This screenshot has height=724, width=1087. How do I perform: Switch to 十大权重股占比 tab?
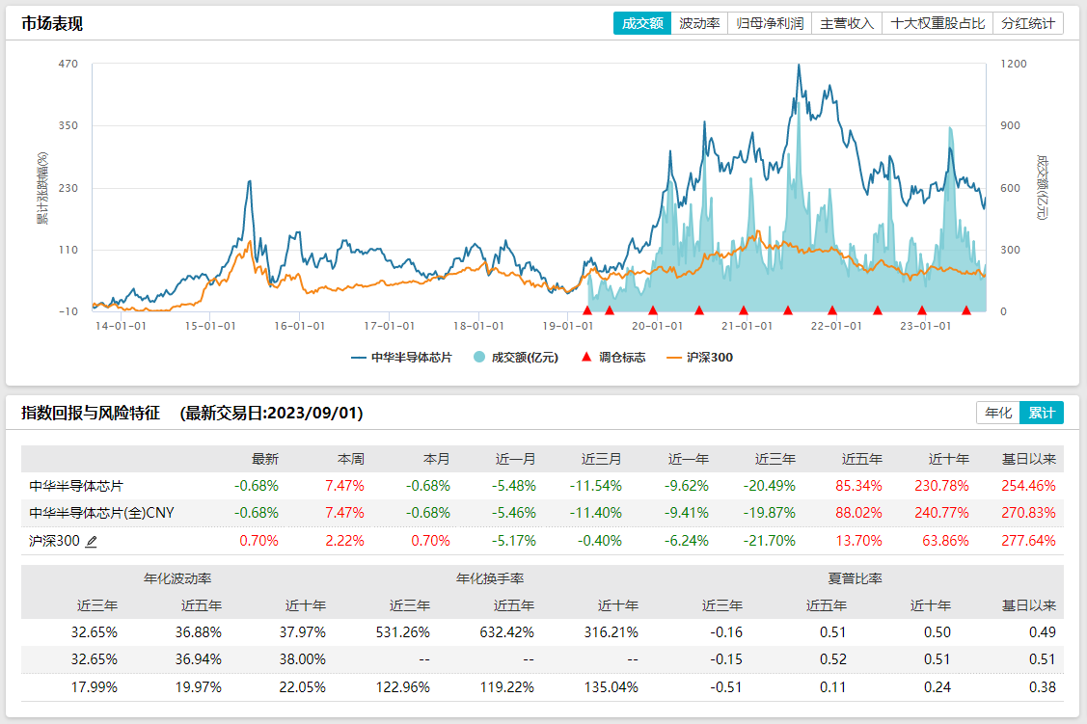point(938,23)
